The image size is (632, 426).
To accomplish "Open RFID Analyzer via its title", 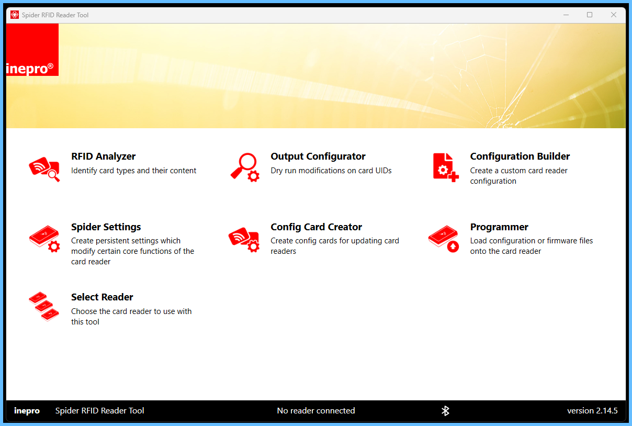I will (103, 156).
